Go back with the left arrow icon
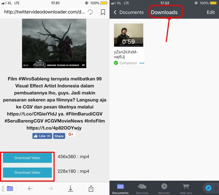Image resolution: width=219 pixels, height=195 pixels. click(x=30, y=189)
